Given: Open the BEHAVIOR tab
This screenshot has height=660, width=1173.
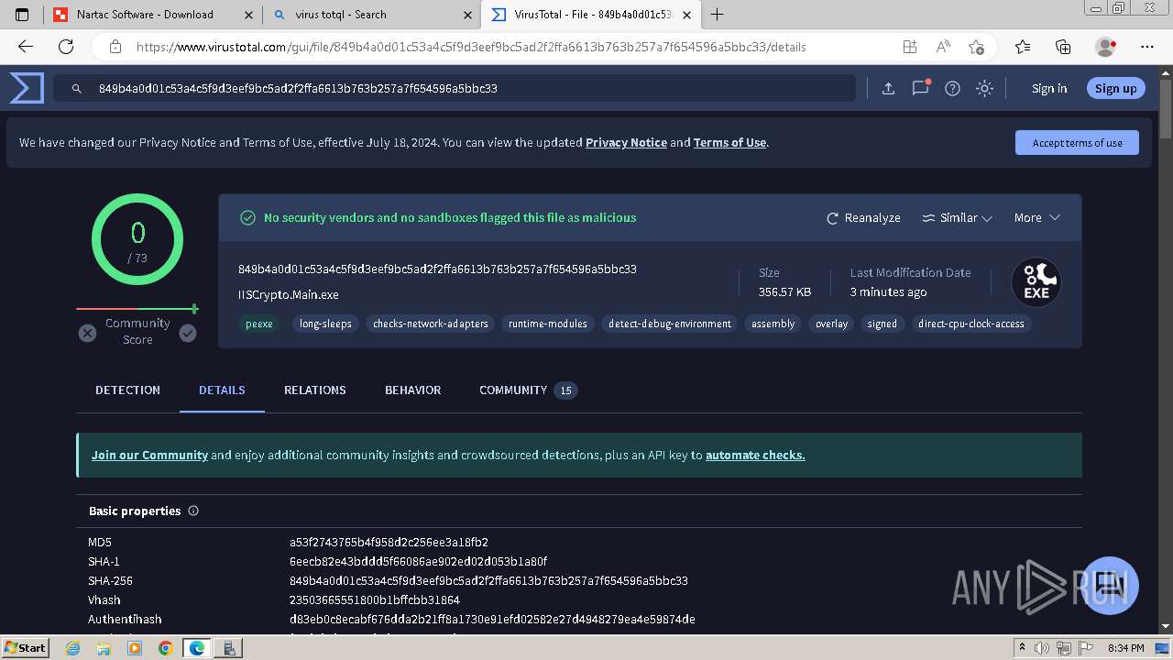Looking at the screenshot, I should (x=412, y=390).
